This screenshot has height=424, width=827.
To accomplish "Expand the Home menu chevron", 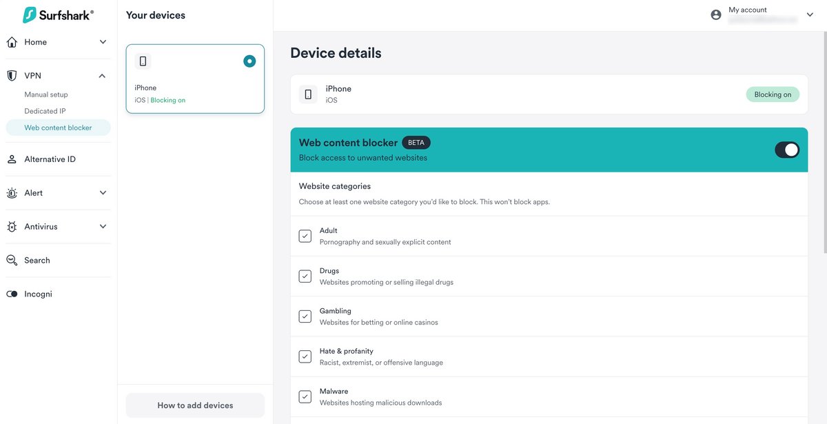I will coord(103,42).
